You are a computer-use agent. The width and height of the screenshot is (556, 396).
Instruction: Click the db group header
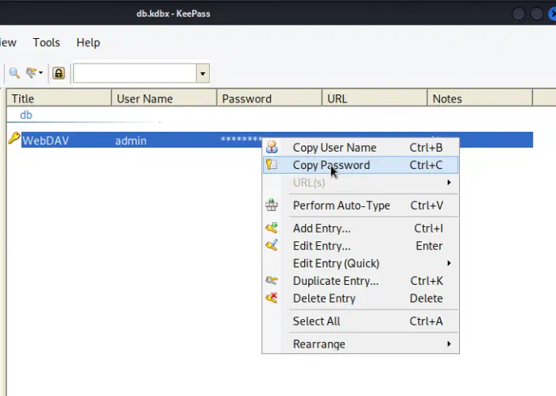coord(26,115)
